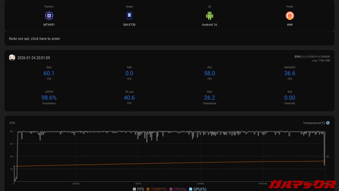Click the VARIANCE 36.6 FPS value
Screen dimensions: 339x191
click(290, 73)
